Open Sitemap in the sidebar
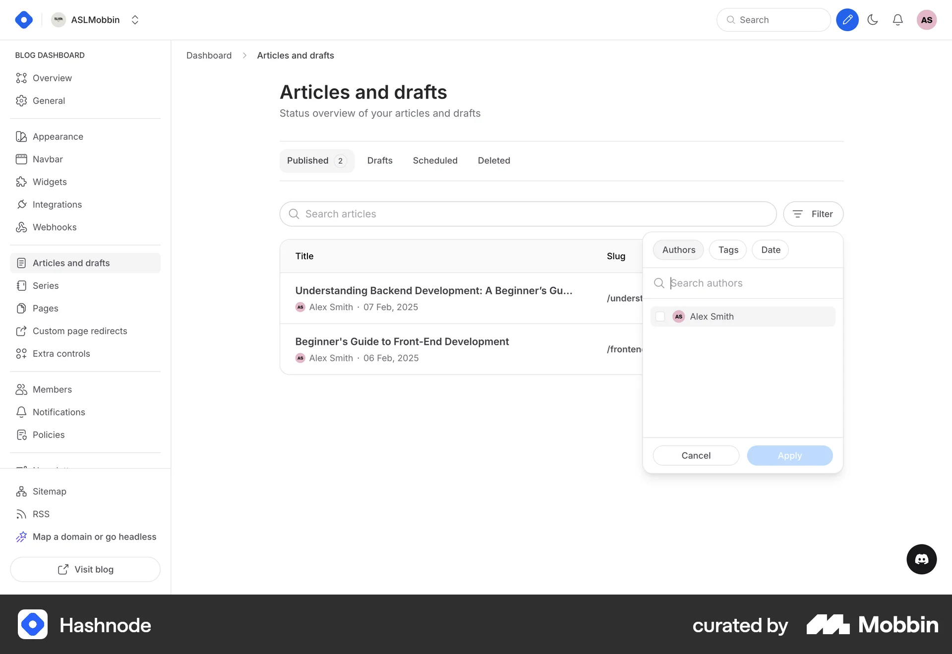The image size is (952, 654). click(85, 491)
